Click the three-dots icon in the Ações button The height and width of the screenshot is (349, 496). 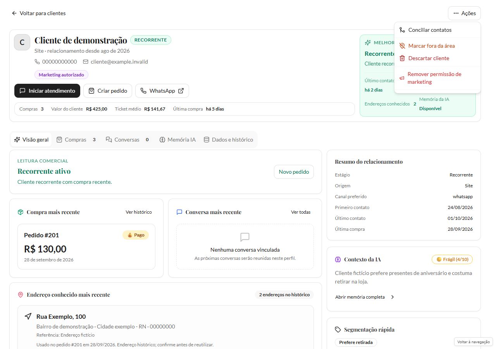pyautogui.click(x=456, y=13)
